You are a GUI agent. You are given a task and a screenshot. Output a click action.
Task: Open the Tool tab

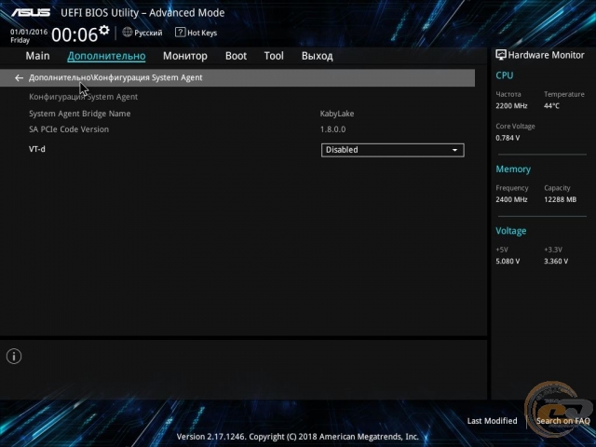(274, 56)
